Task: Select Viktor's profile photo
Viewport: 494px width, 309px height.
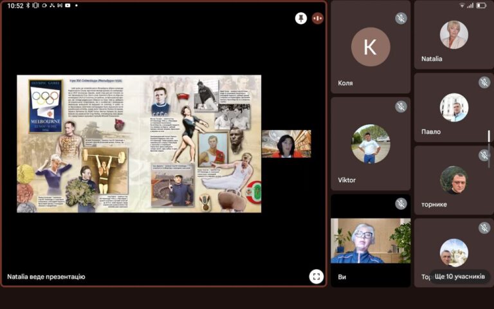Action: [370, 144]
